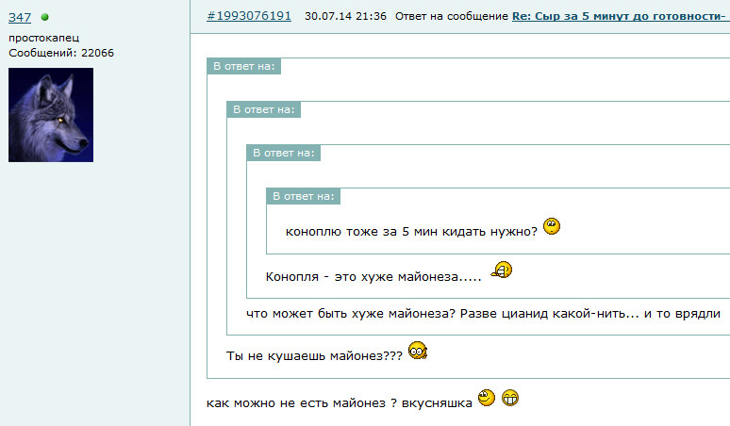Select the innermost В ответ на label
730x426 pixels.
303,196
